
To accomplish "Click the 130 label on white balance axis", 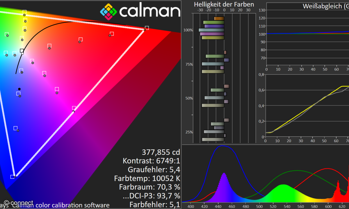I will [x=262, y=10].
